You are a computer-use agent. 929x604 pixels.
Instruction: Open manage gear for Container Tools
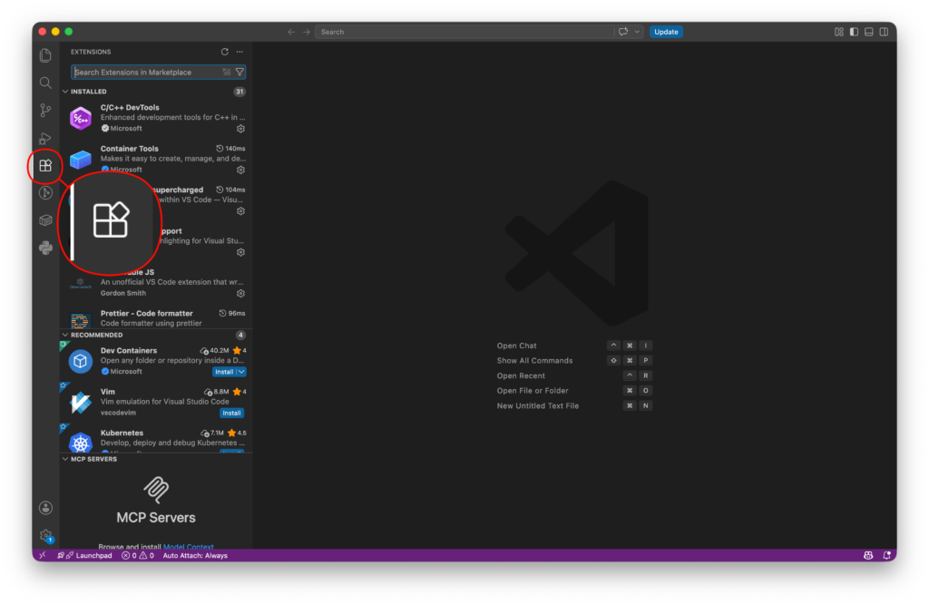point(240,170)
